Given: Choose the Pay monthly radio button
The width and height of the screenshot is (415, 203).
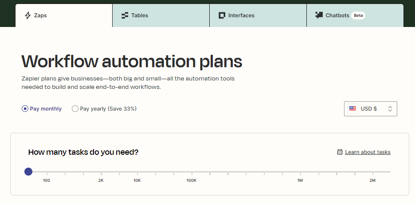Looking at the screenshot, I should pyautogui.click(x=25, y=108).
